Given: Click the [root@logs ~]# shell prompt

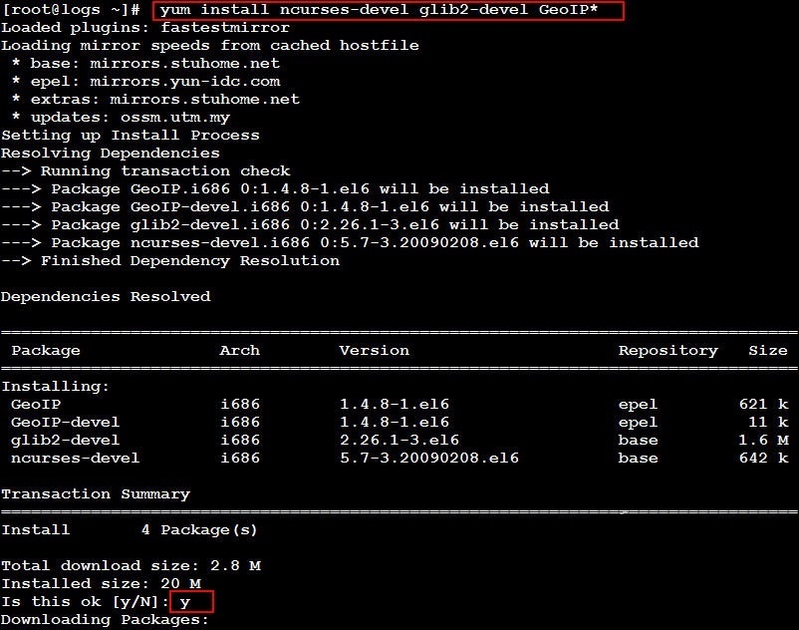Looking at the screenshot, I should pyautogui.click(x=70, y=10).
